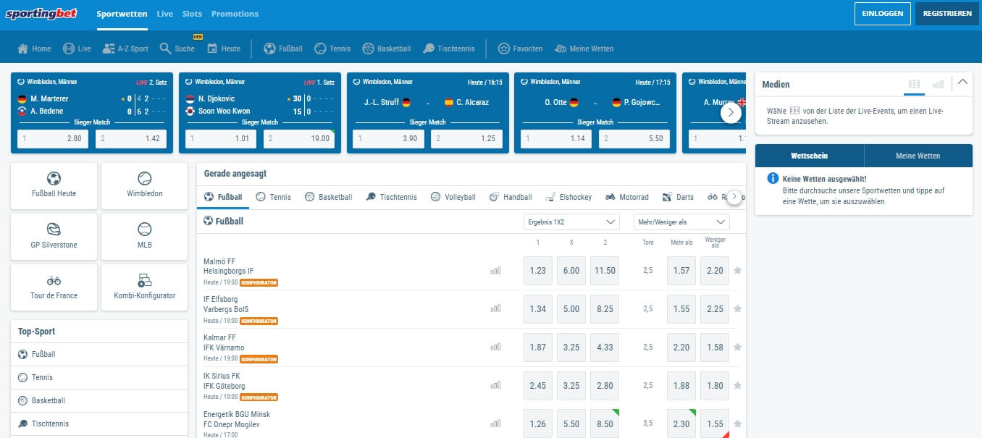Click the REGISTRIEREN button
This screenshot has width=982, height=438.
pos(947,14)
